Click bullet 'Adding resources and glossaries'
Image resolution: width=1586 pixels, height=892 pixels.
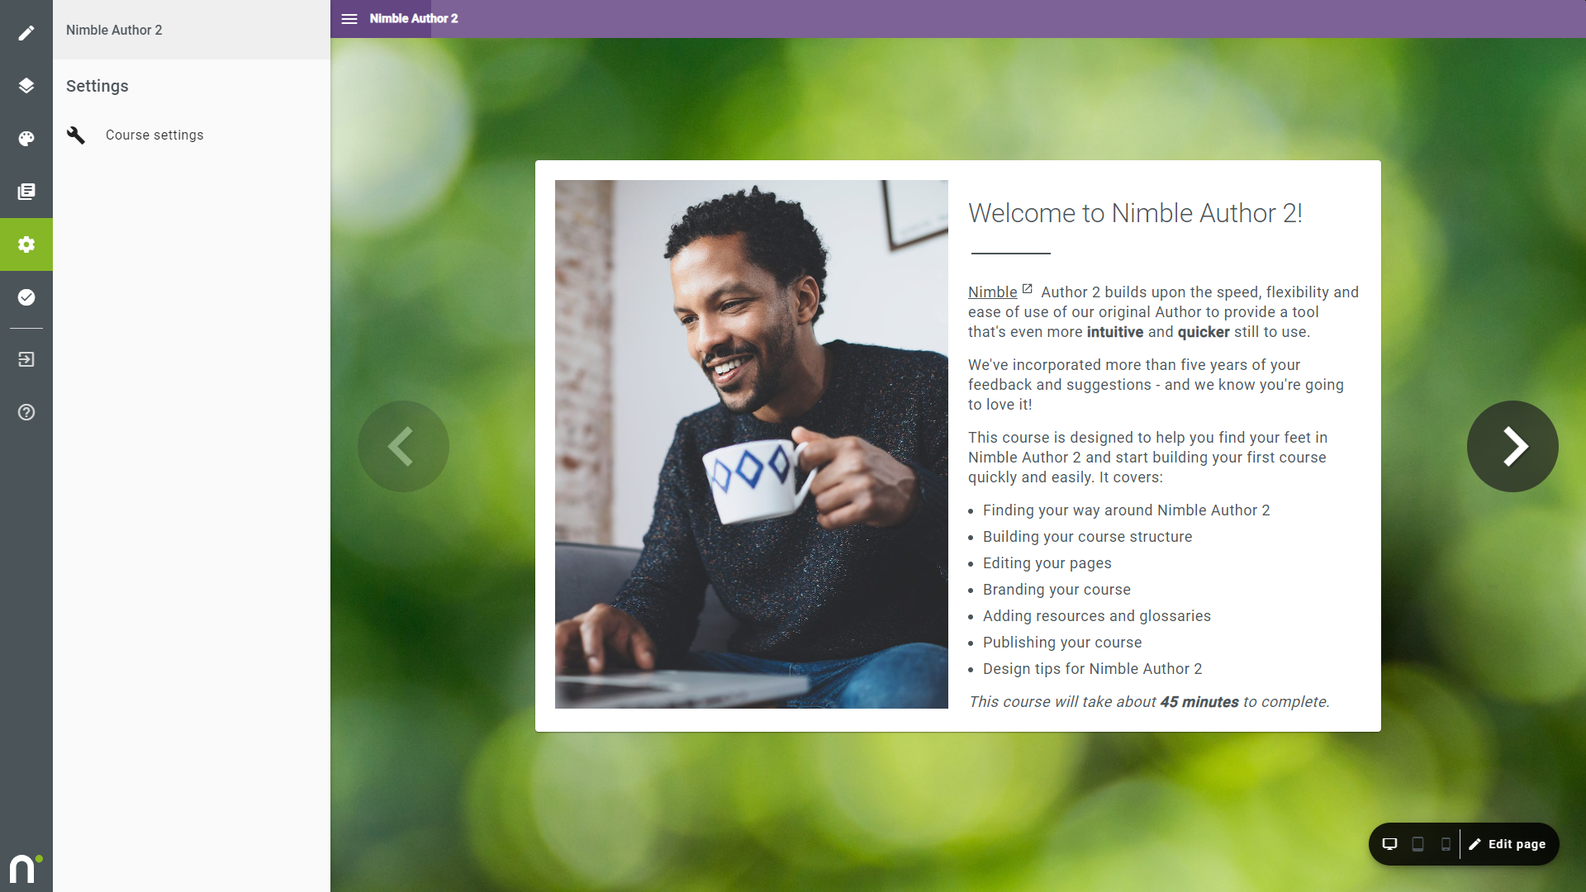[x=1096, y=616]
